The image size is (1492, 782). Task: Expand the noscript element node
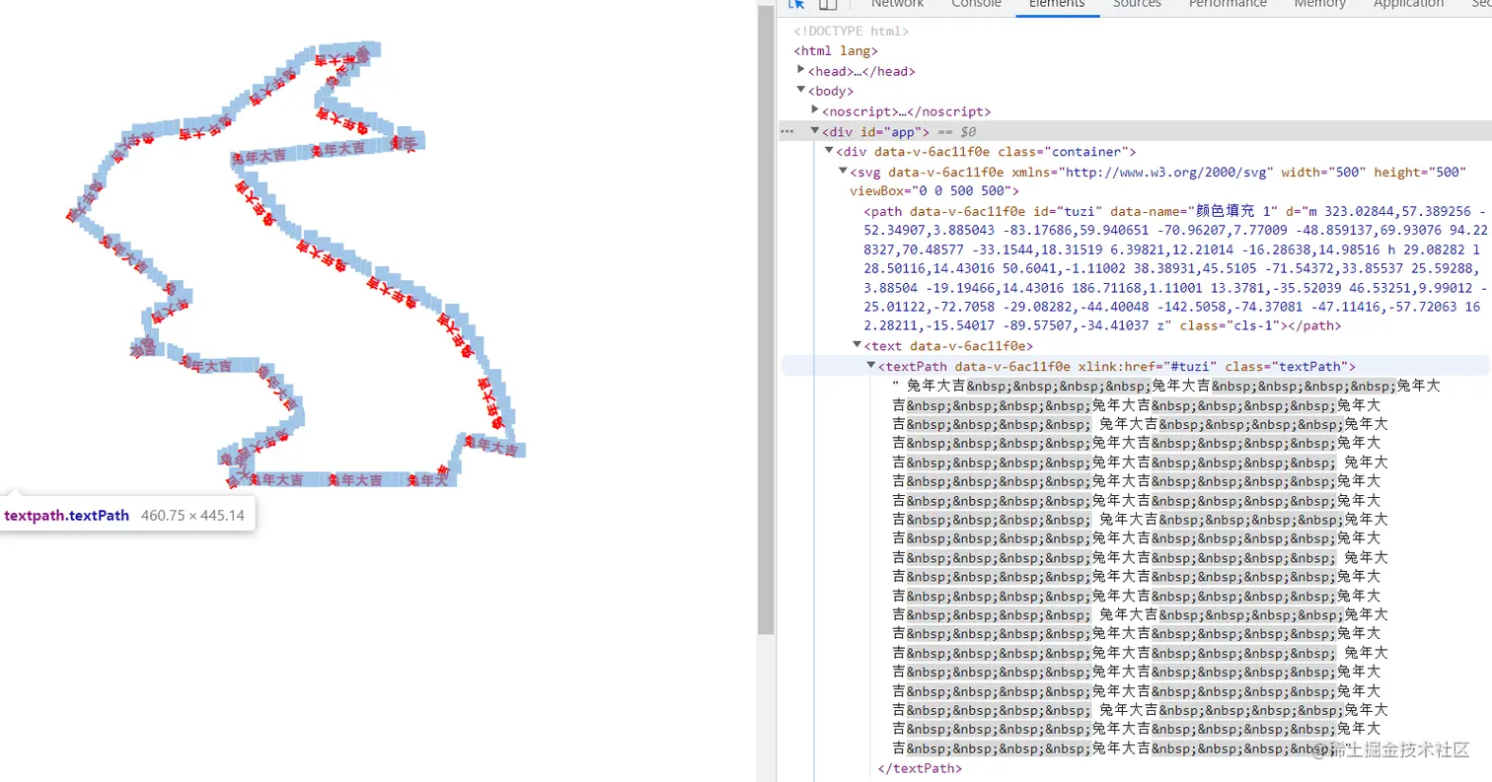pos(815,111)
